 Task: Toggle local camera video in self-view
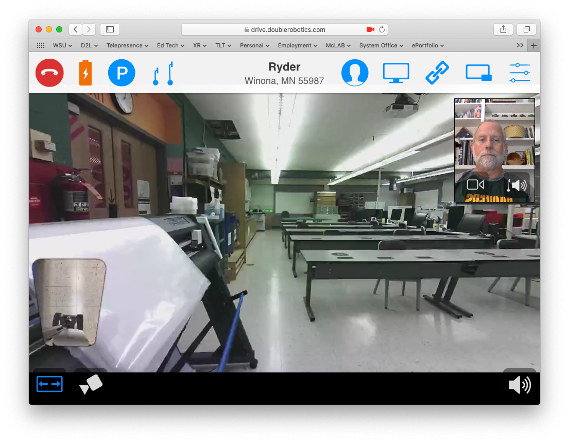pos(475,184)
